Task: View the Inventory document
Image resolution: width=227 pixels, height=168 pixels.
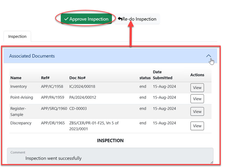Action: (197, 88)
